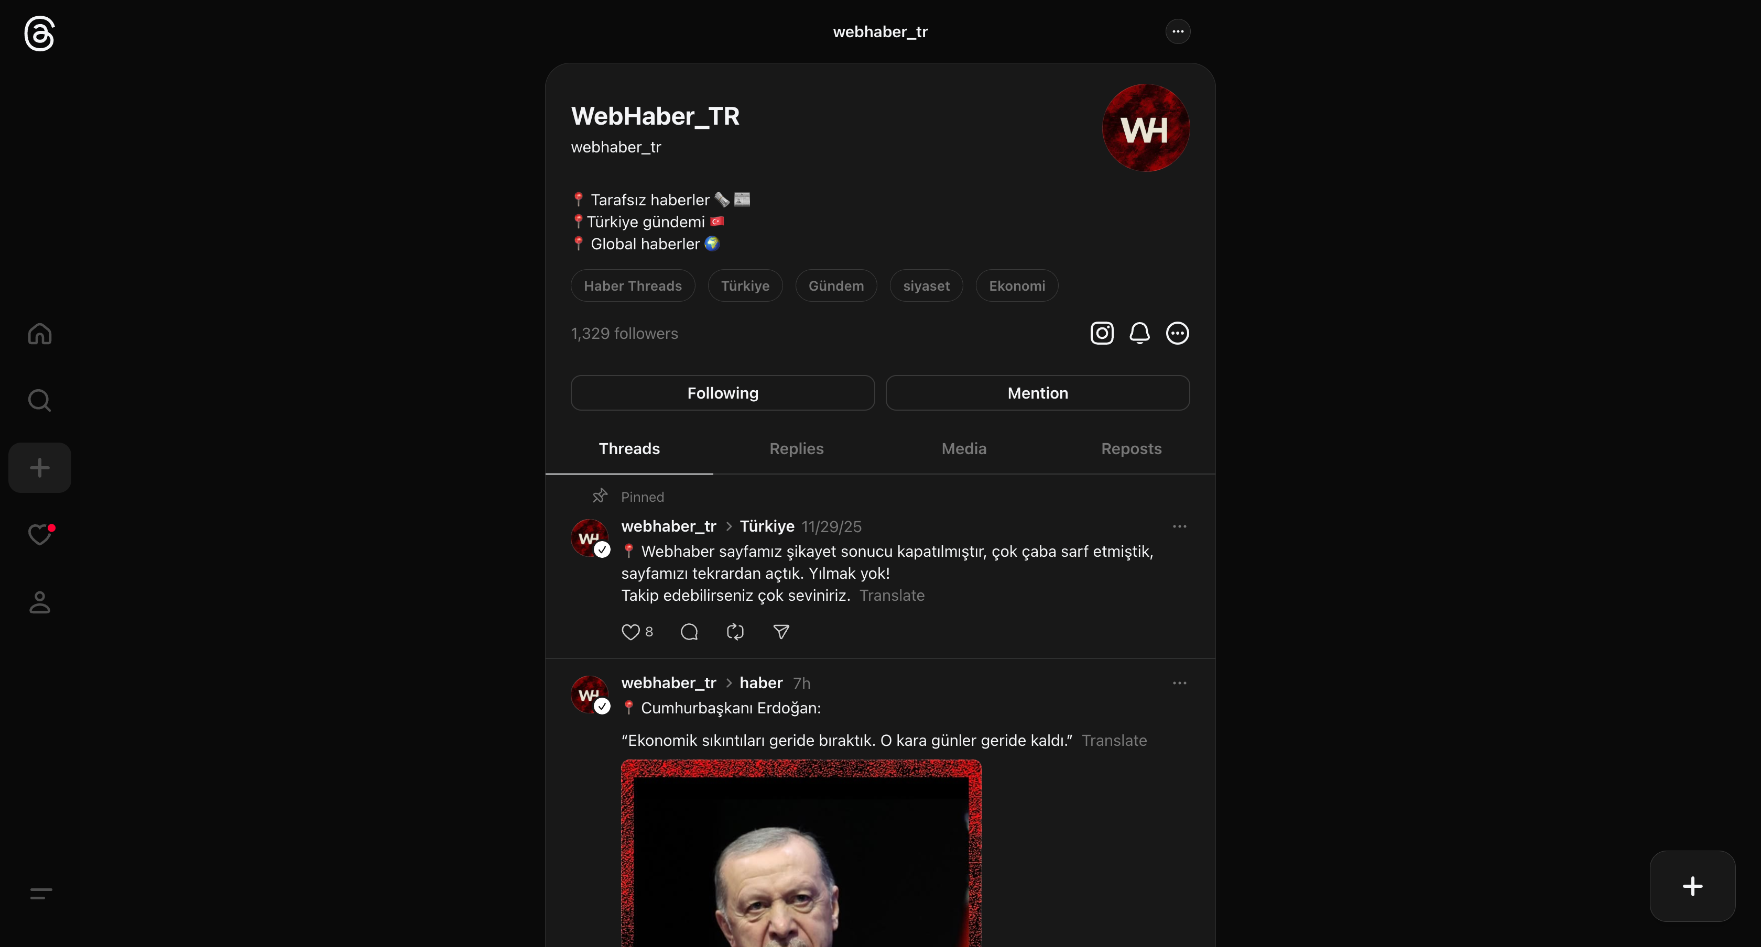The image size is (1761, 947).
Task: Open the Threads logo home link
Action: coord(40,34)
